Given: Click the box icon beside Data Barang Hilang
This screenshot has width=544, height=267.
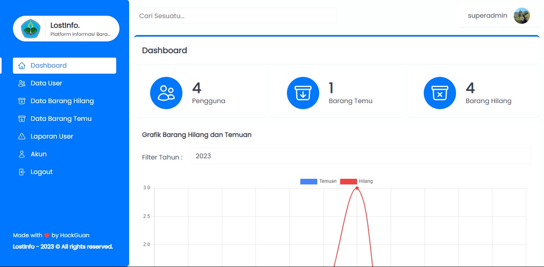Looking at the screenshot, I should [x=22, y=101].
